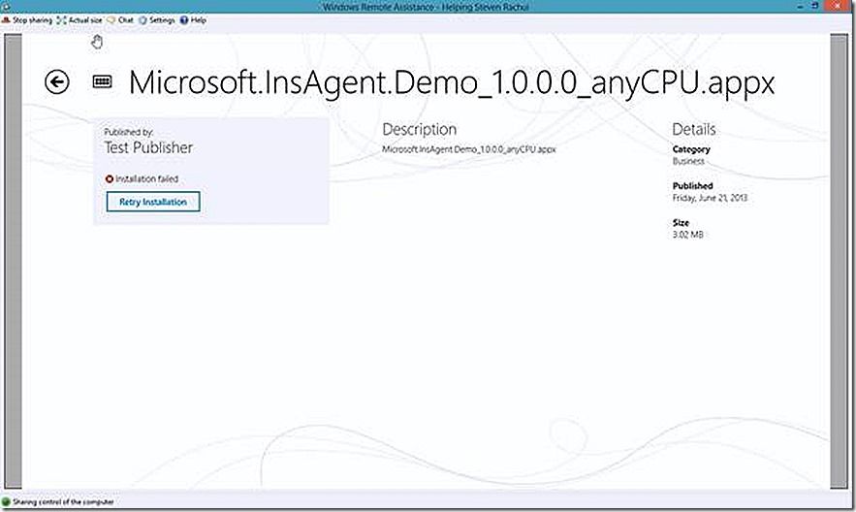Screen dimensions: 856x512
Task: Click the 'Installation failed' message
Action: (x=146, y=179)
